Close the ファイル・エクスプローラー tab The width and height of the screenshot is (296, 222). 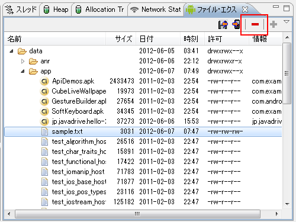click(x=245, y=9)
